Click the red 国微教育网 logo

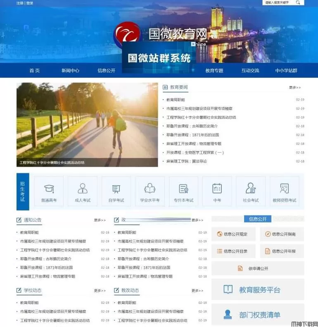pos(127,34)
